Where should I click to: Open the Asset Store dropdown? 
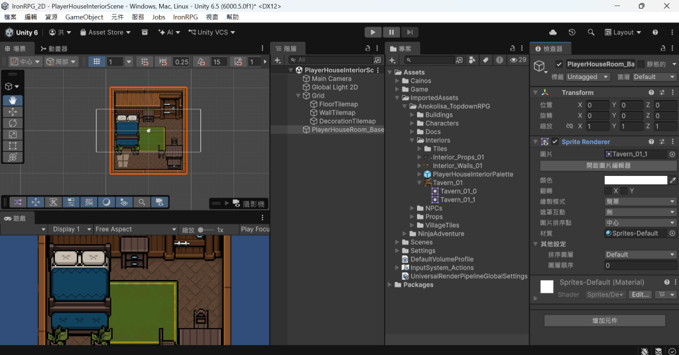pyautogui.click(x=105, y=32)
